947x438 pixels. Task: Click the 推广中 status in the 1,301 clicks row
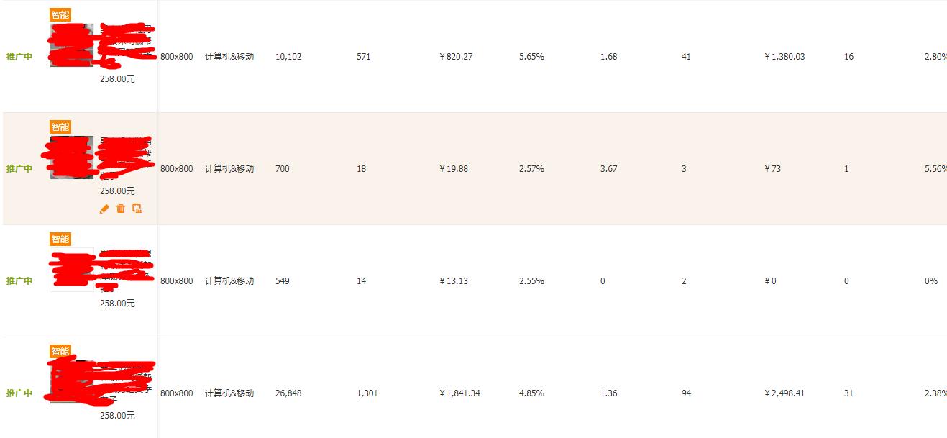click(19, 393)
